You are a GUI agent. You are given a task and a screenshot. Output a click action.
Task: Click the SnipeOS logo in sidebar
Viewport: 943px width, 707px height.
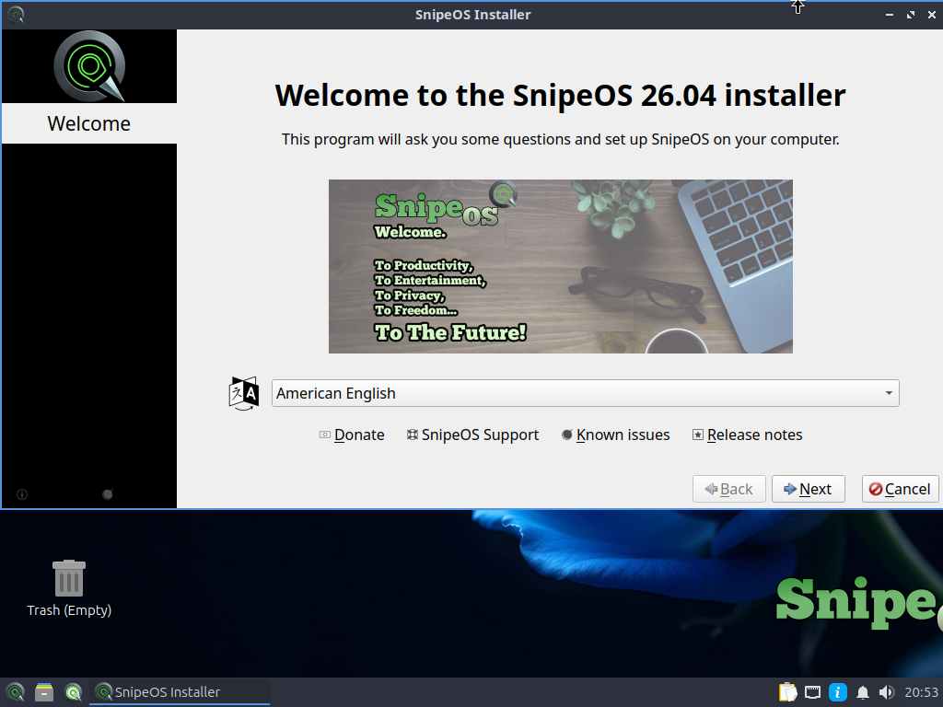coord(89,66)
